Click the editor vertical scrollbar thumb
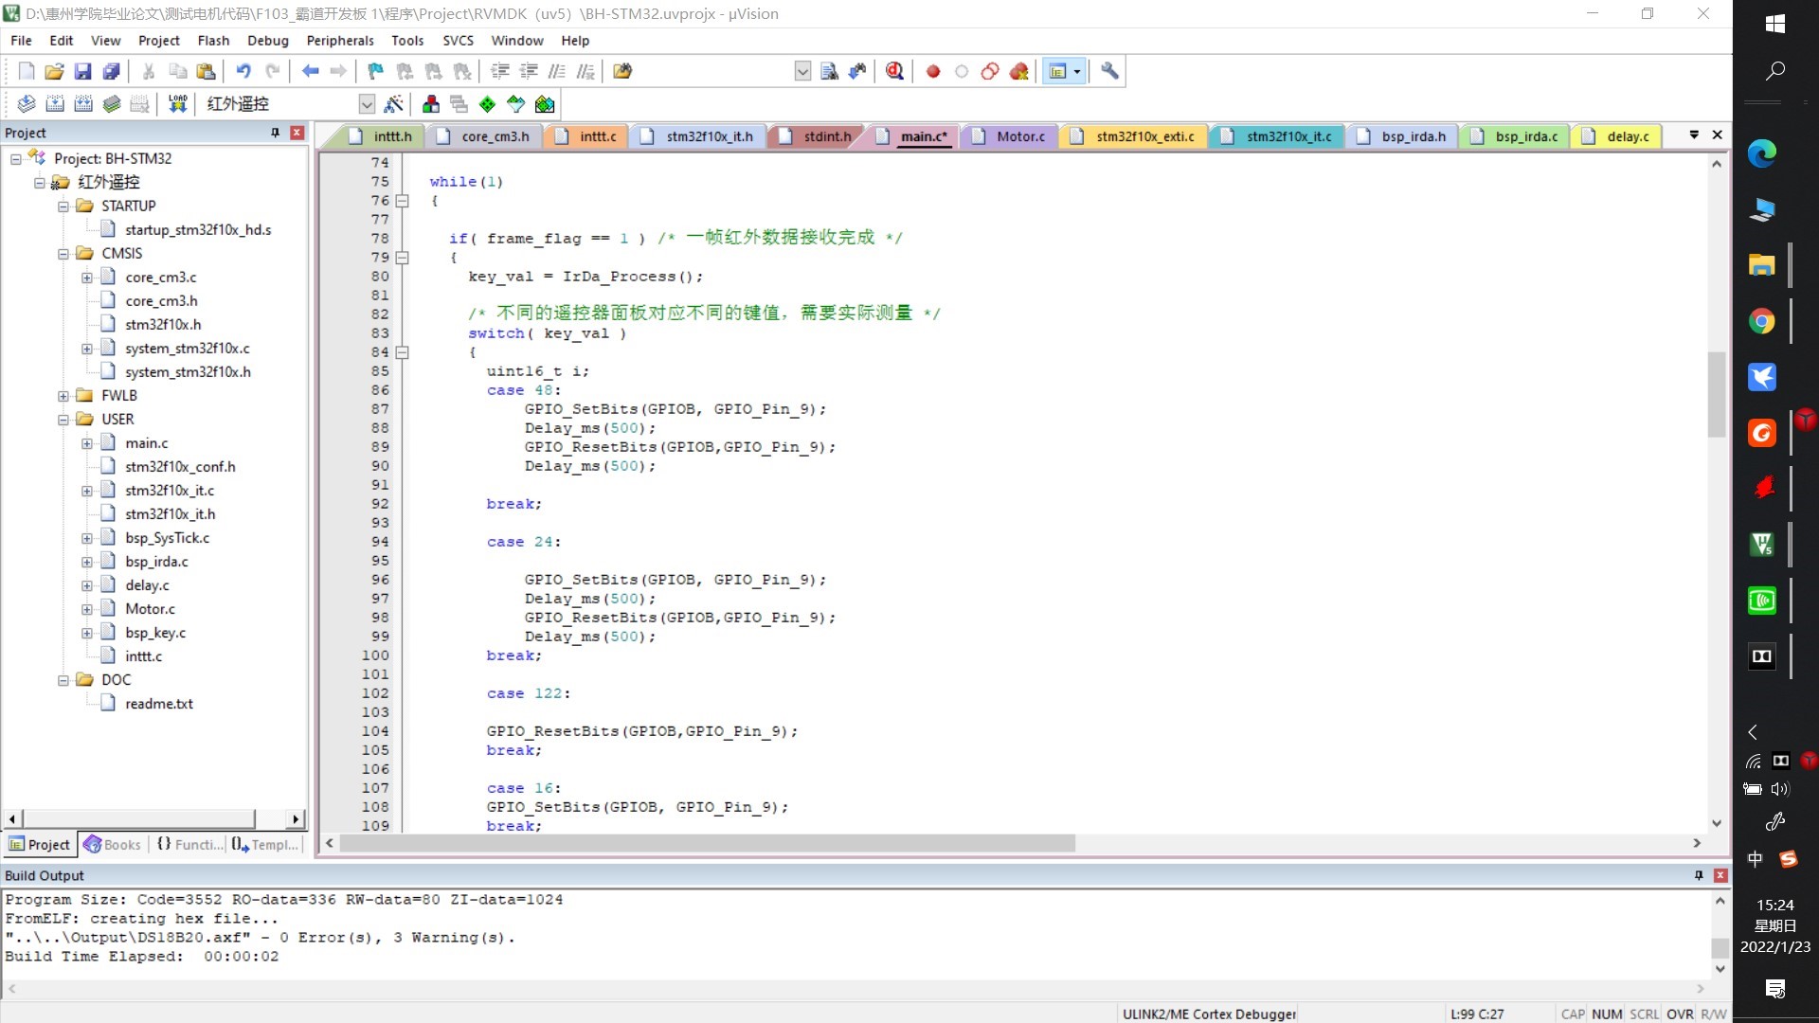1819x1023 pixels. 1716,395
